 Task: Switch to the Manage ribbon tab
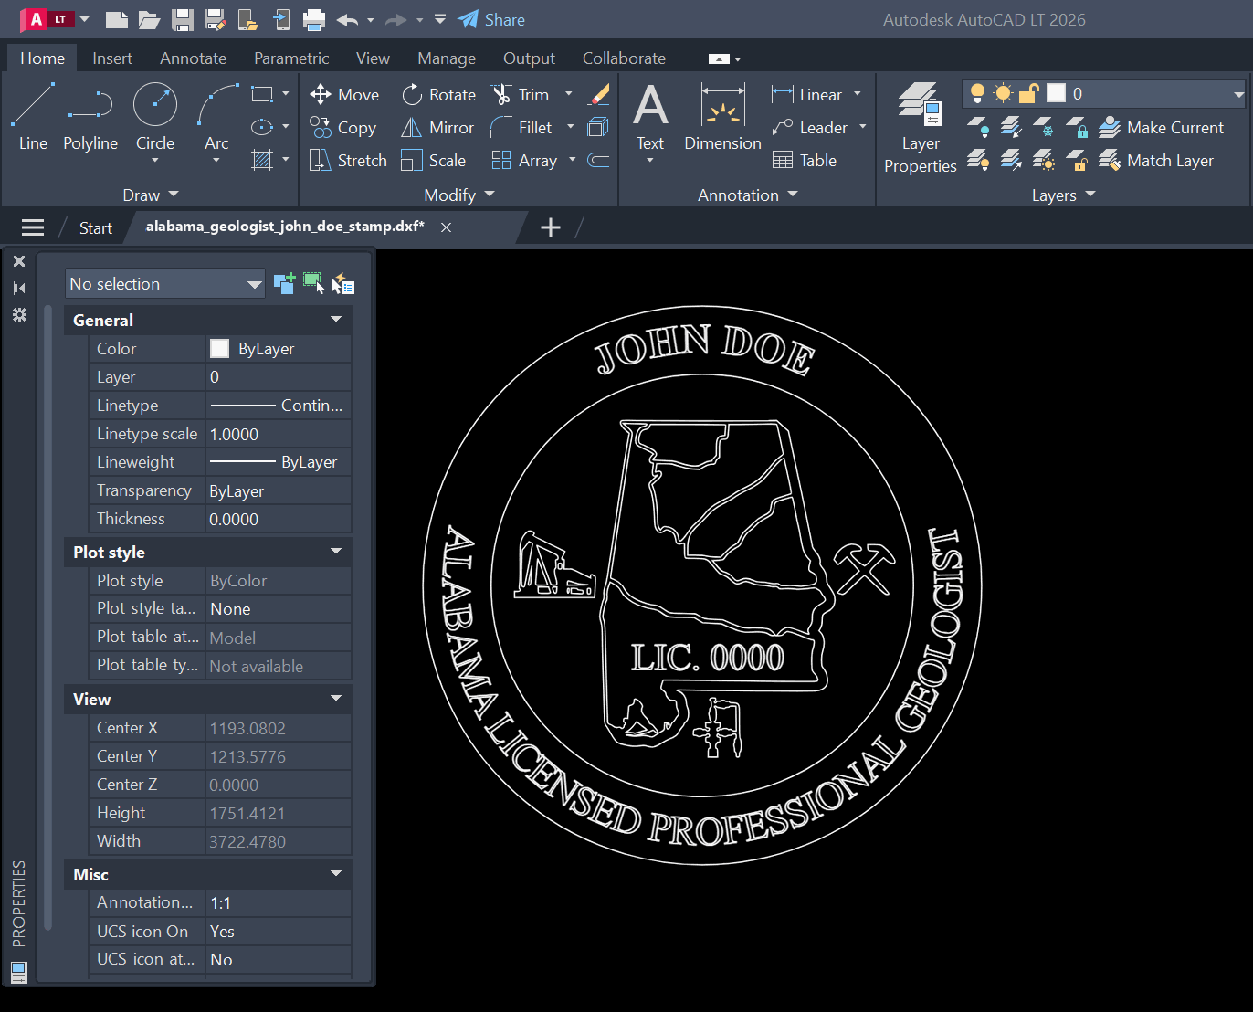coord(447,58)
